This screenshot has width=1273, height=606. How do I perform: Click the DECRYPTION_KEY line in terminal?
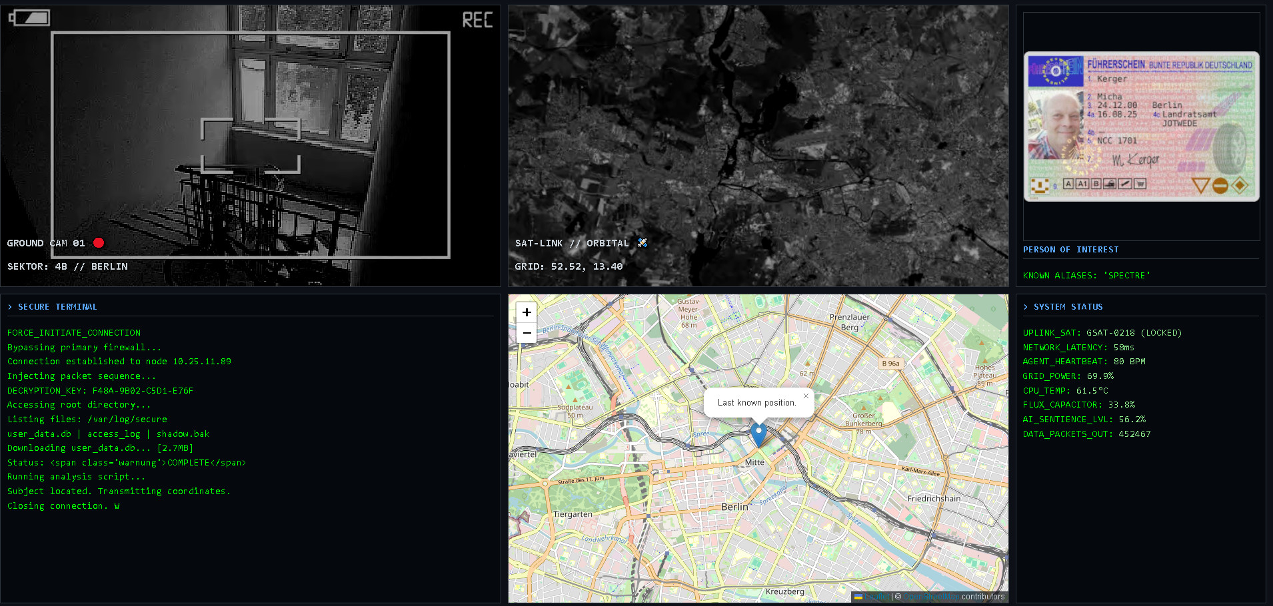click(x=100, y=391)
